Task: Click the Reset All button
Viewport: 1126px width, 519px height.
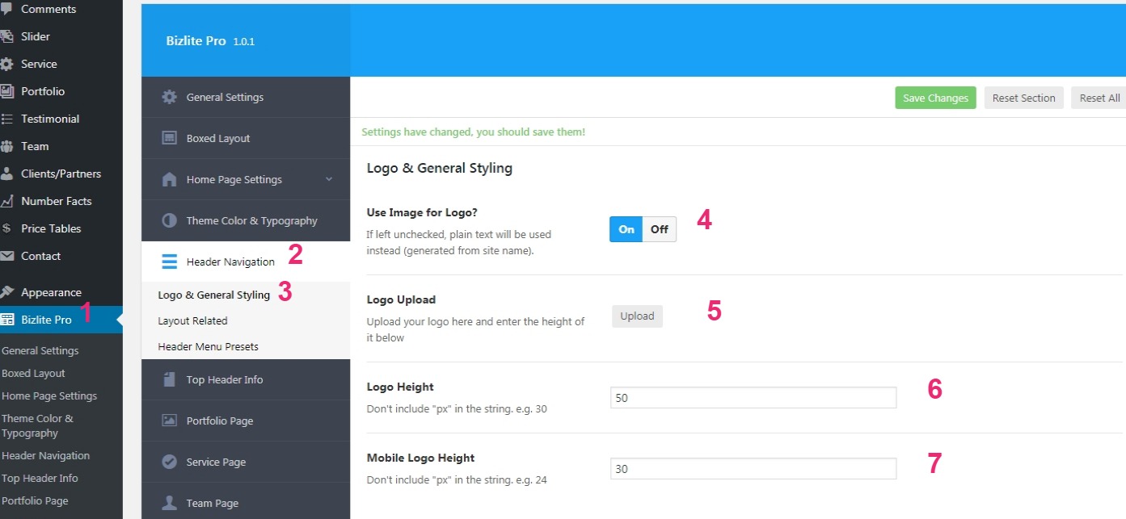Action: click(1099, 98)
